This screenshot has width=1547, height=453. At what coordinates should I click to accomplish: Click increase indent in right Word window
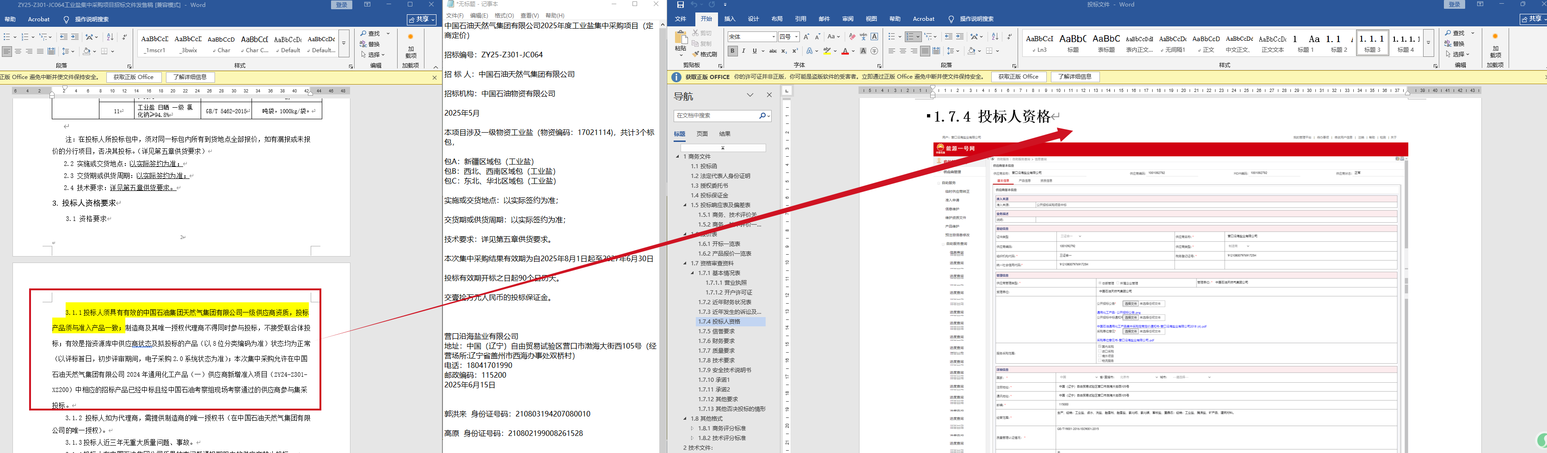click(x=960, y=37)
